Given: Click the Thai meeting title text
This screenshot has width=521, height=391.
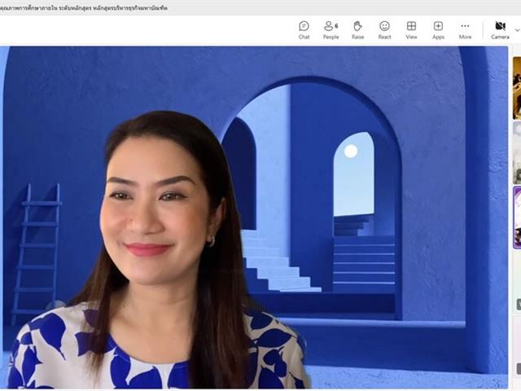Looking at the screenshot, I should click(x=83, y=7).
